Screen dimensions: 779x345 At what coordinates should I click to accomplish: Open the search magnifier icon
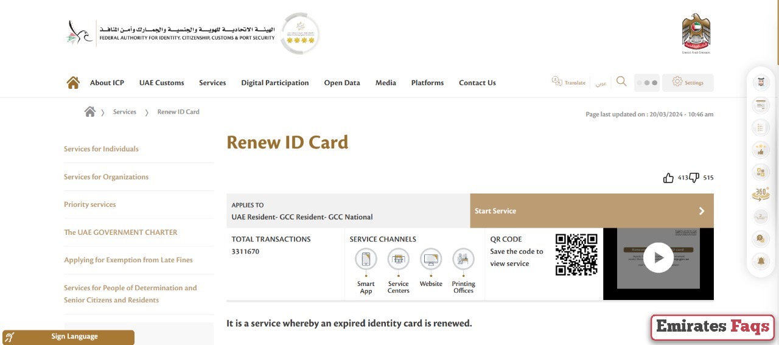[x=621, y=82]
